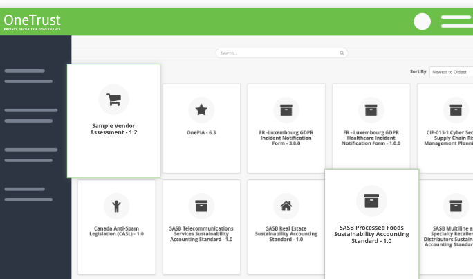Open SASB Telecommunications Services Sustainability Accounting Standard

(201, 234)
